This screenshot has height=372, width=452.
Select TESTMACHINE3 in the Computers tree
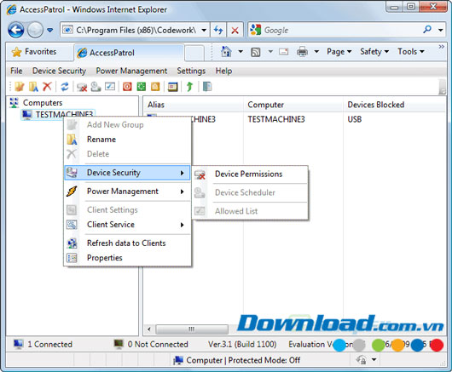[58, 115]
